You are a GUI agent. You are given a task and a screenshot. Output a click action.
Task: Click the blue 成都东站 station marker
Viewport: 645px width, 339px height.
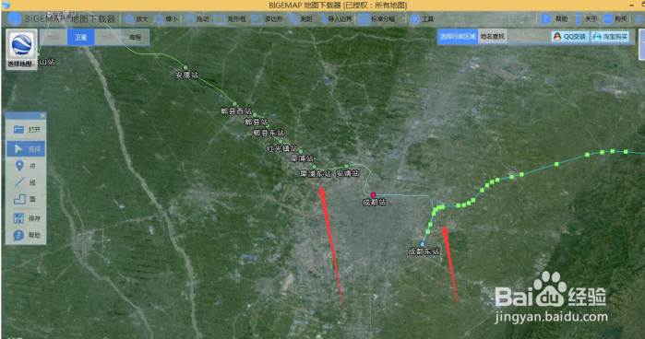pos(422,244)
